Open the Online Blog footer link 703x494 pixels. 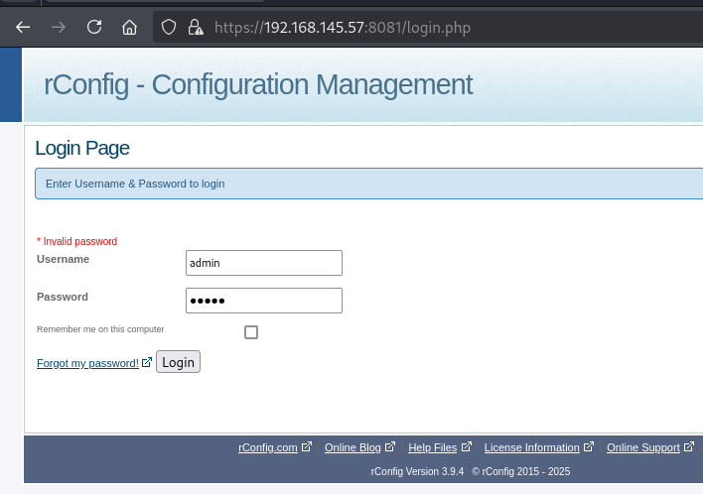click(352, 447)
